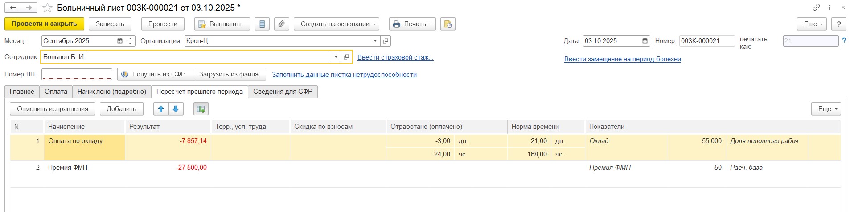Screen dimensions: 850x212
Task: Click Отменить исправления button
Action: click(53, 109)
